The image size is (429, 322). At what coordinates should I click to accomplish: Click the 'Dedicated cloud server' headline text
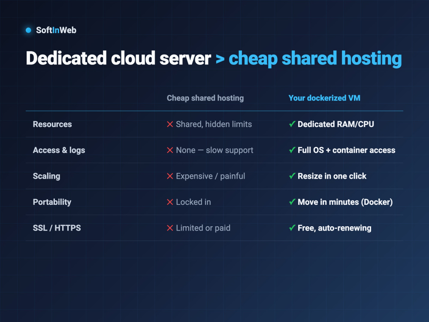(x=118, y=58)
